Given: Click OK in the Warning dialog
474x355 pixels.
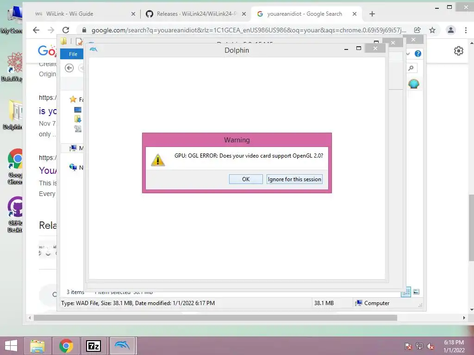Looking at the screenshot, I should click(x=246, y=179).
